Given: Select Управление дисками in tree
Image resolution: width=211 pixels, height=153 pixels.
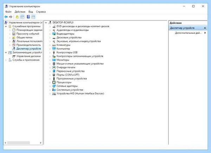Looking at the screenshot, I should click(28, 56).
